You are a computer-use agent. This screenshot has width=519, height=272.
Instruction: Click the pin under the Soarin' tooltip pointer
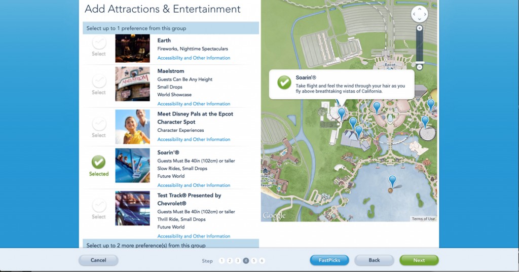click(342, 113)
